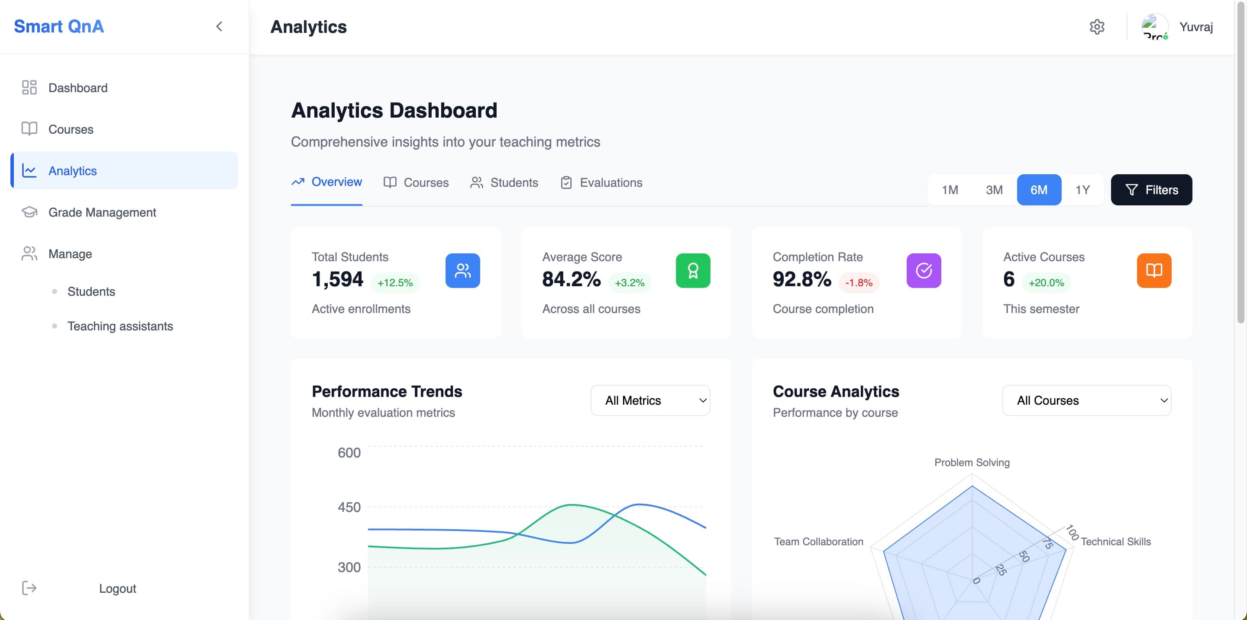
Task: Go to Dashboard in sidebar
Action: [124, 87]
